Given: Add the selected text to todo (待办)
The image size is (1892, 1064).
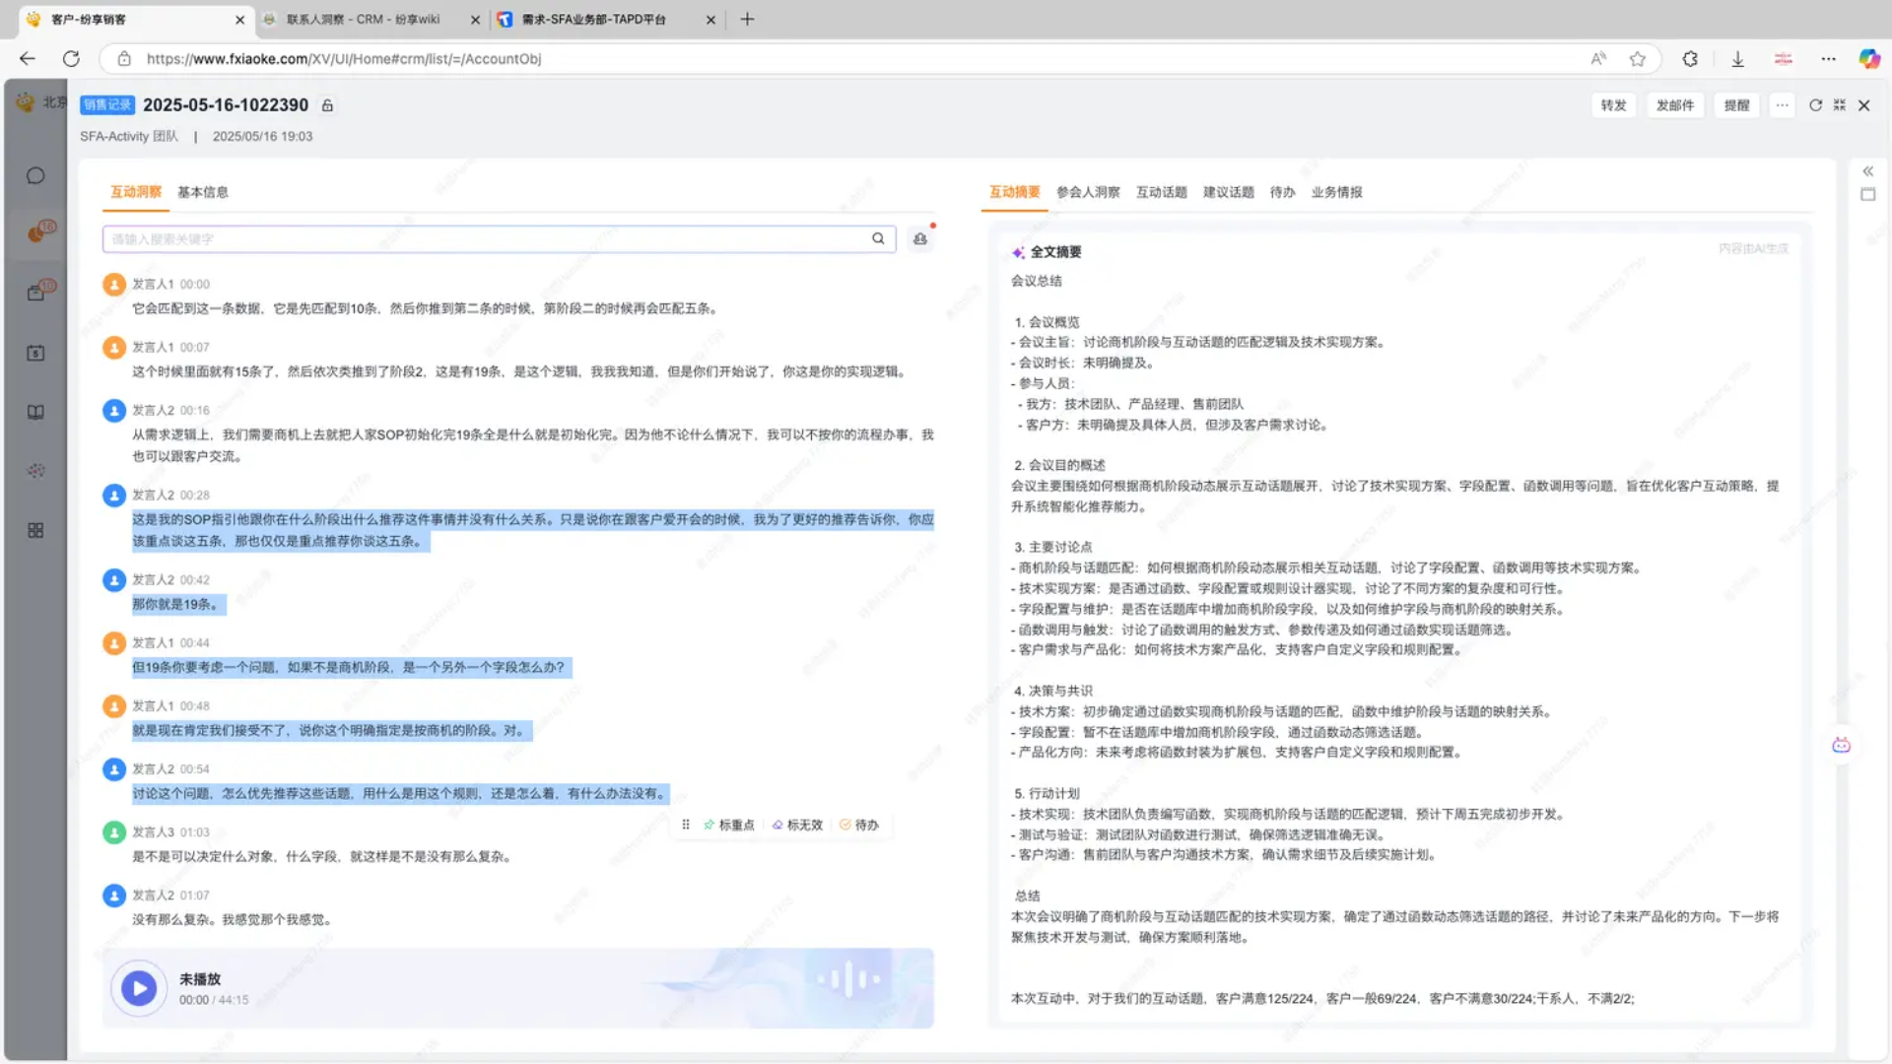Looking at the screenshot, I should pyautogui.click(x=859, y=825).
